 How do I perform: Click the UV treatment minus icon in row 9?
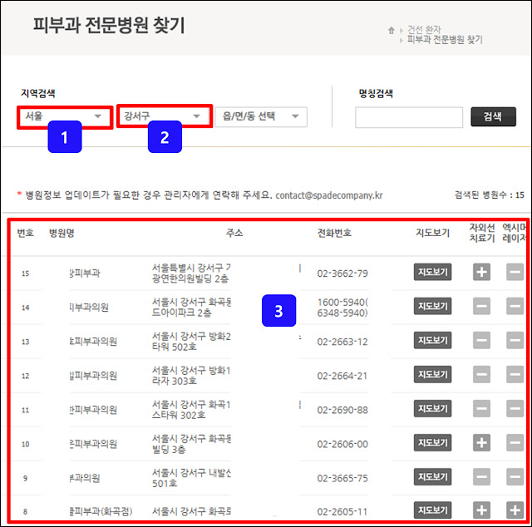[481, 477]
